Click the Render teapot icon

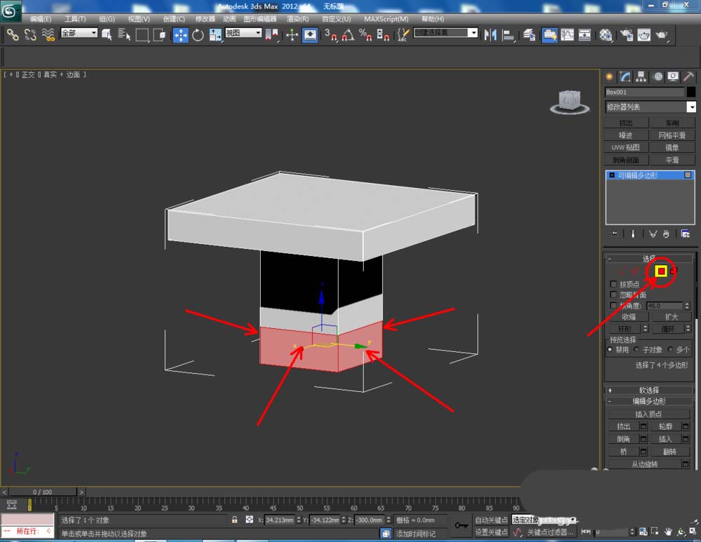tap(662, 35)
